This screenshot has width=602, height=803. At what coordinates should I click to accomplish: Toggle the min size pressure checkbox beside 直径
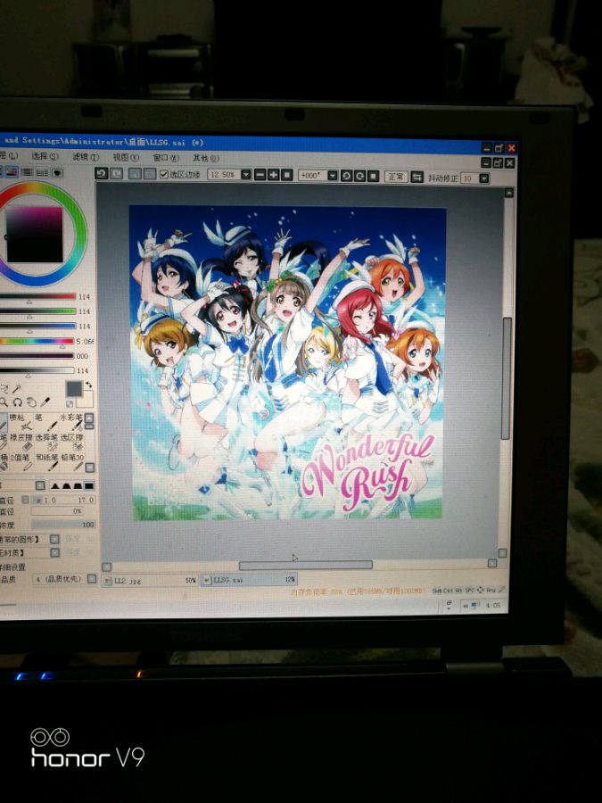pyautogui.click(x=26, y=500)
